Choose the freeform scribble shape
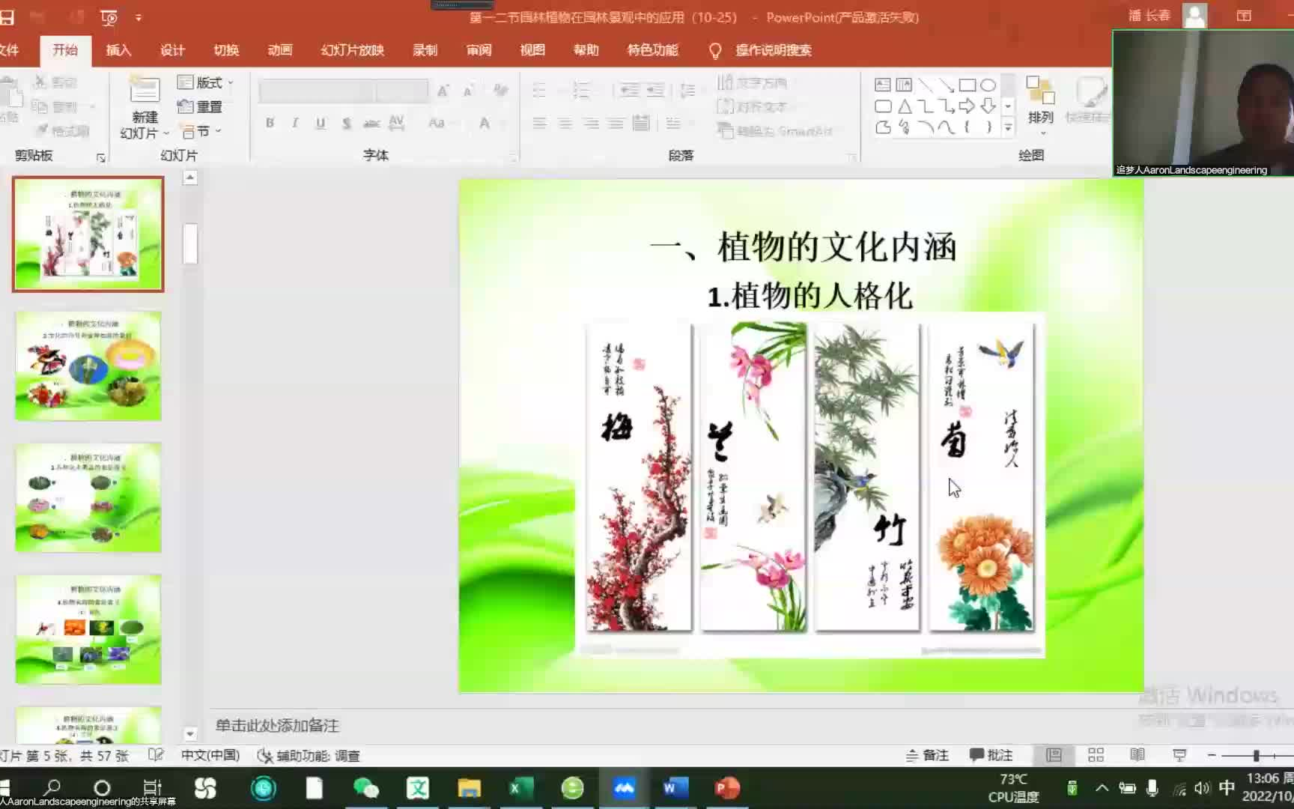 coord(904,127)
